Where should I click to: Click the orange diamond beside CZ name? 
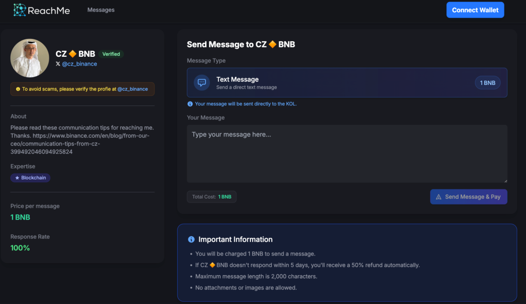pos(73,54)
